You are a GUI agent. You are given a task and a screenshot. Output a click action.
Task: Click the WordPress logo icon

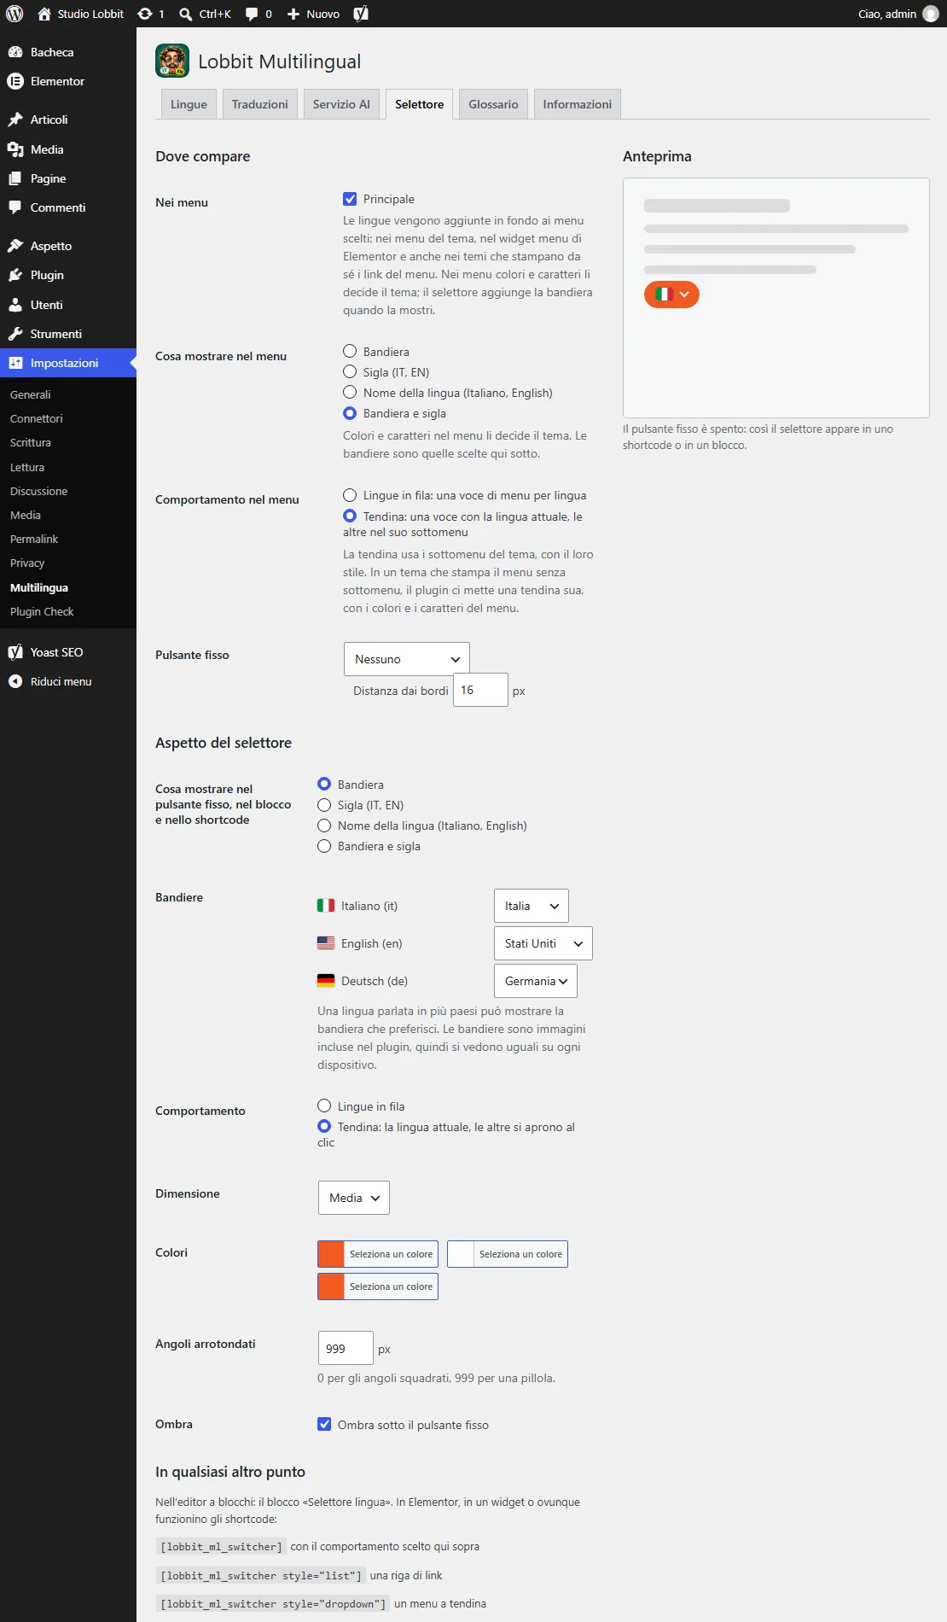pyautogui.click(x=15, y=14)
